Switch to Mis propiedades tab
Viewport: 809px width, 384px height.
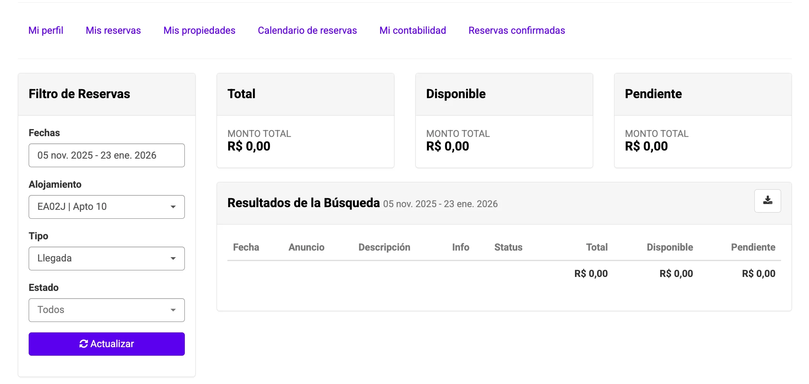[x=199, y=30]
